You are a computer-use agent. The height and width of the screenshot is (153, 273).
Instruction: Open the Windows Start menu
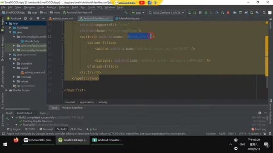tap(5, 144)
